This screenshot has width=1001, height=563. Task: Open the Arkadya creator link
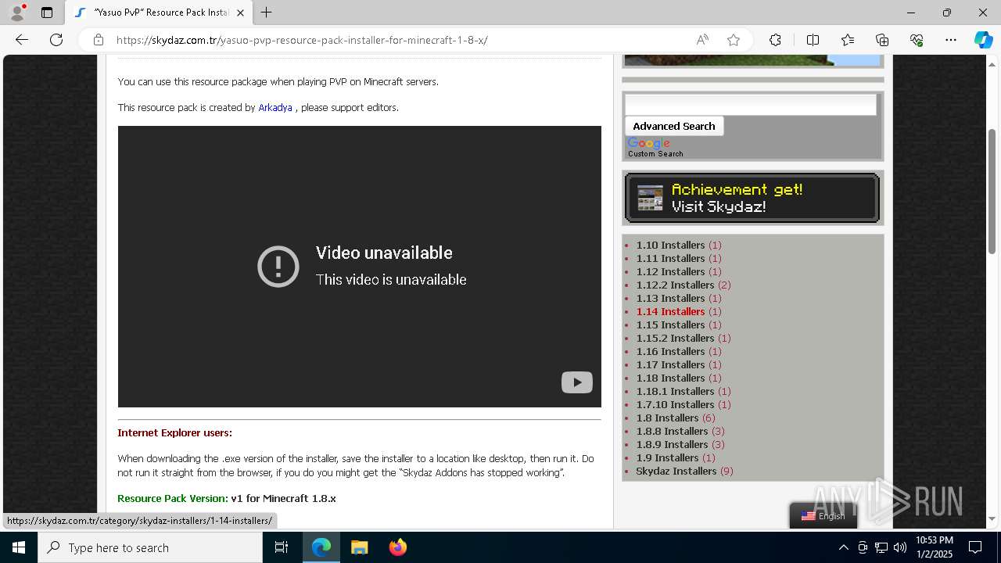tap(275, 108)
